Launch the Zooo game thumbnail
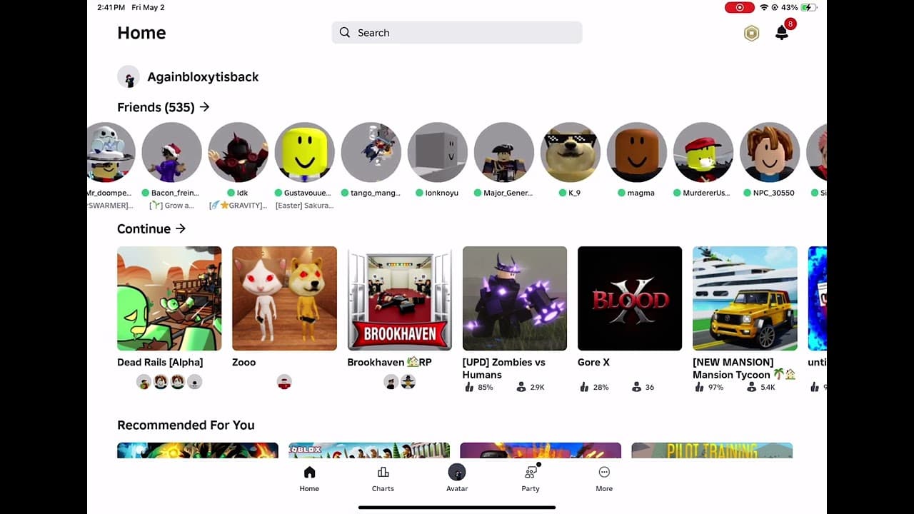Viewport: 914px width, 514px height. click(x=284, y=298)
